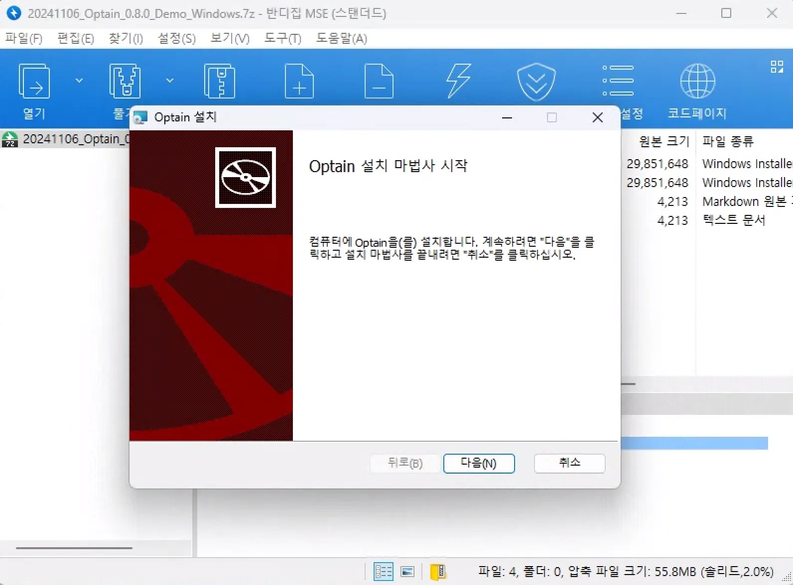This screenshot has width=793, height=585.
Task: Click the Add file (plus page) icon
Action: coord(299,82)
